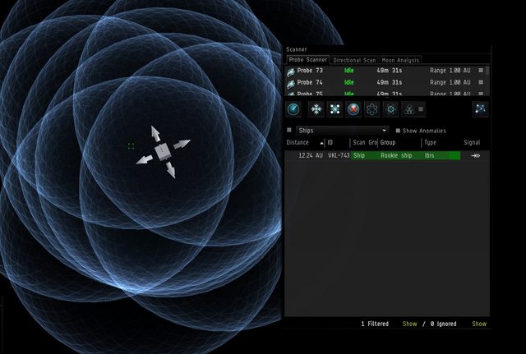
Task: Click the Scanner window title
Action: pyautogui.click(x=296, y=49)
